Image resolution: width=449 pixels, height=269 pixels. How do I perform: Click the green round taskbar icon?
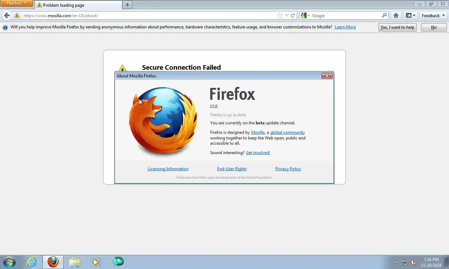[118, 262]
